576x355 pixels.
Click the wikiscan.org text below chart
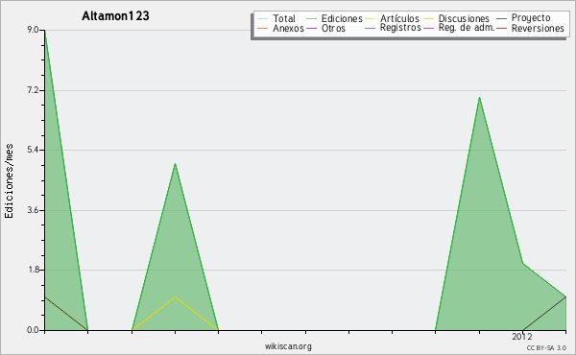(x=288, y=346)
